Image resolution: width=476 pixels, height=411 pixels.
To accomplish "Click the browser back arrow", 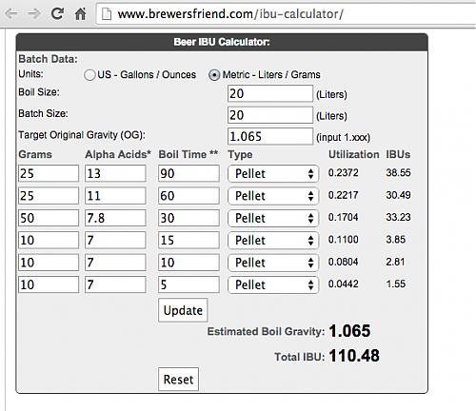I will pyautogui.click(x=11, y=13).
